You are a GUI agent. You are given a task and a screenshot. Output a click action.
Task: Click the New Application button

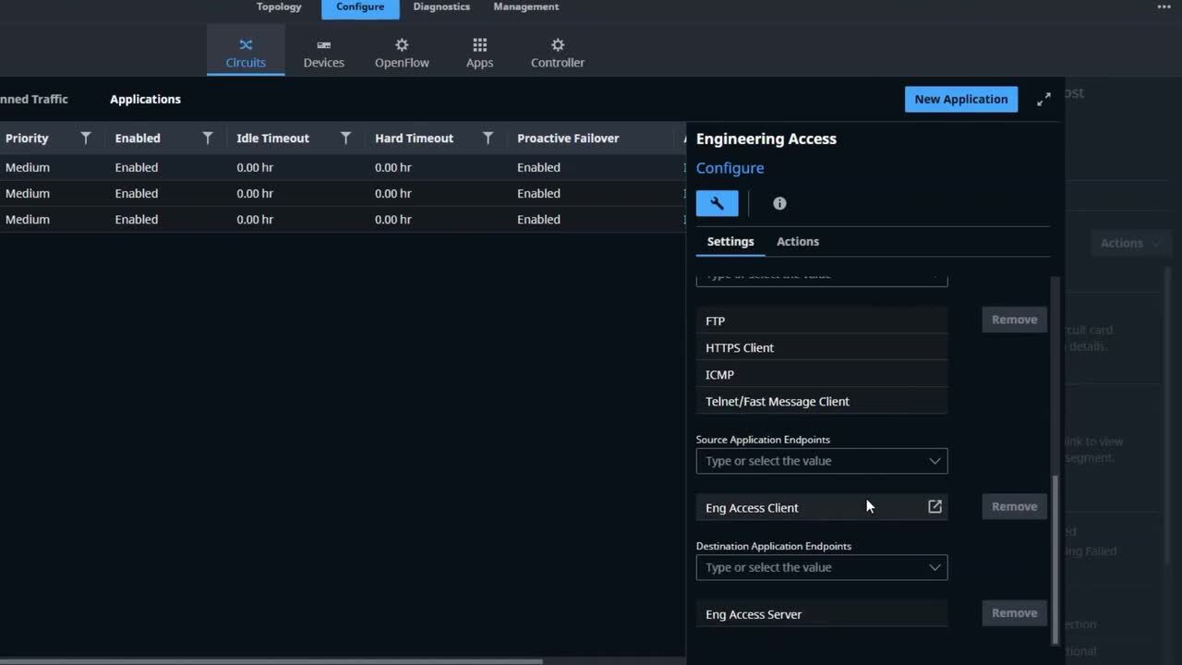click(960, 100)
